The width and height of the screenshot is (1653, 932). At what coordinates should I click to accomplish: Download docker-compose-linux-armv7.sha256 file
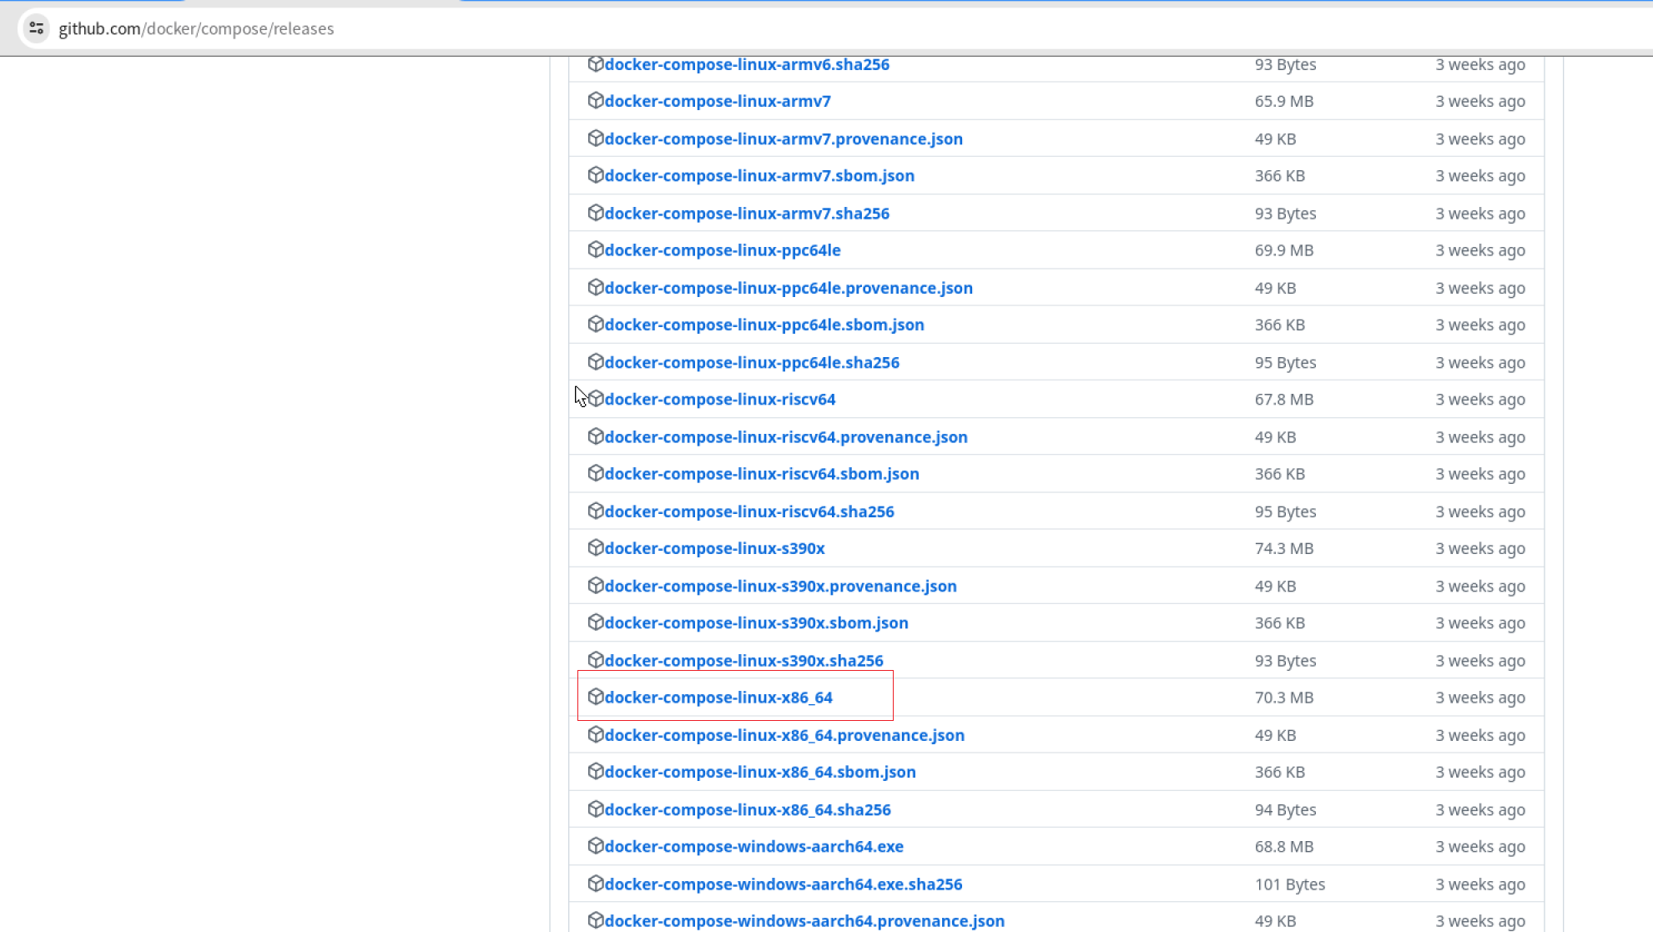click(746, 214)
